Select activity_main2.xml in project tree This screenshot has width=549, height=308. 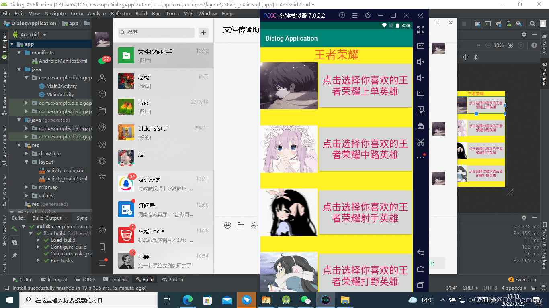pyautogui.click(x=66, y=179)
